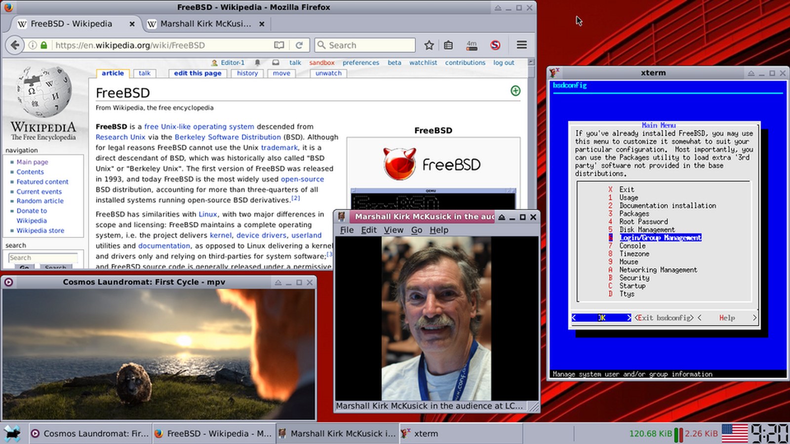The image size is (790, 444).
Task: Open the mpv window menu icon
Action: tap(8, 282)
